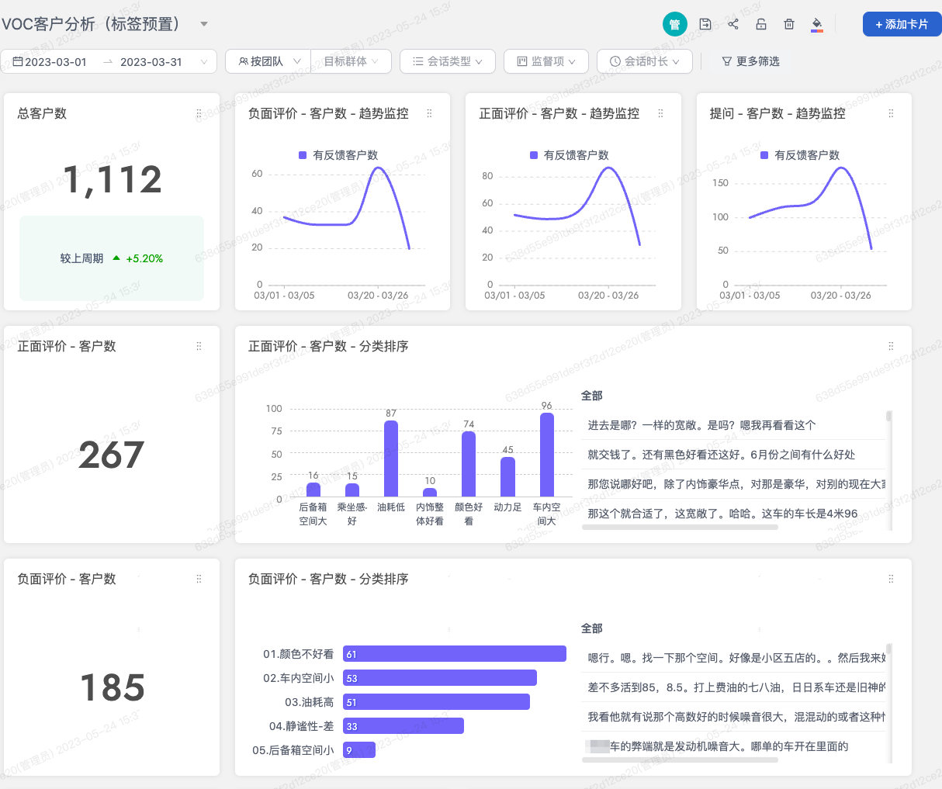Open the 更多筛选 filter button
The image size is (942, 789).
pos(750,61)
